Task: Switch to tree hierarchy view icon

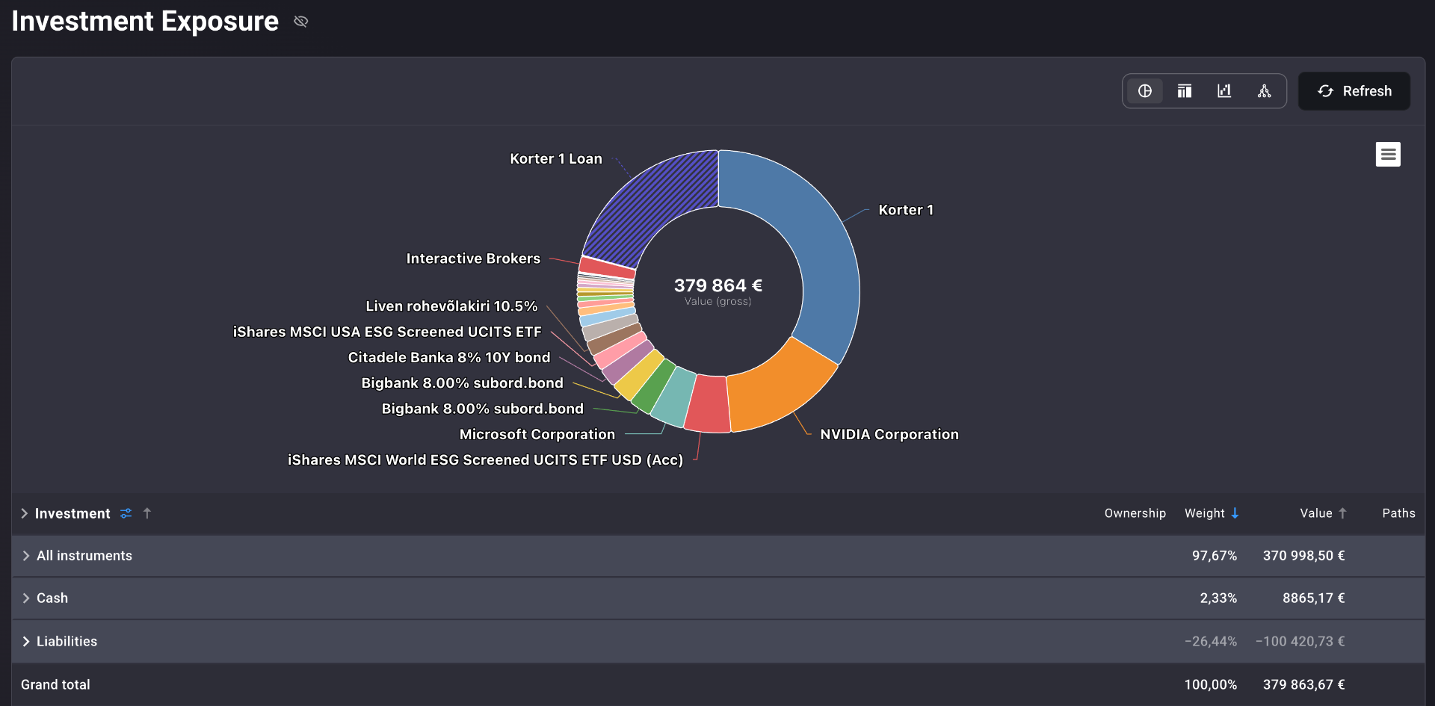Action: [x=1264, y=91]
